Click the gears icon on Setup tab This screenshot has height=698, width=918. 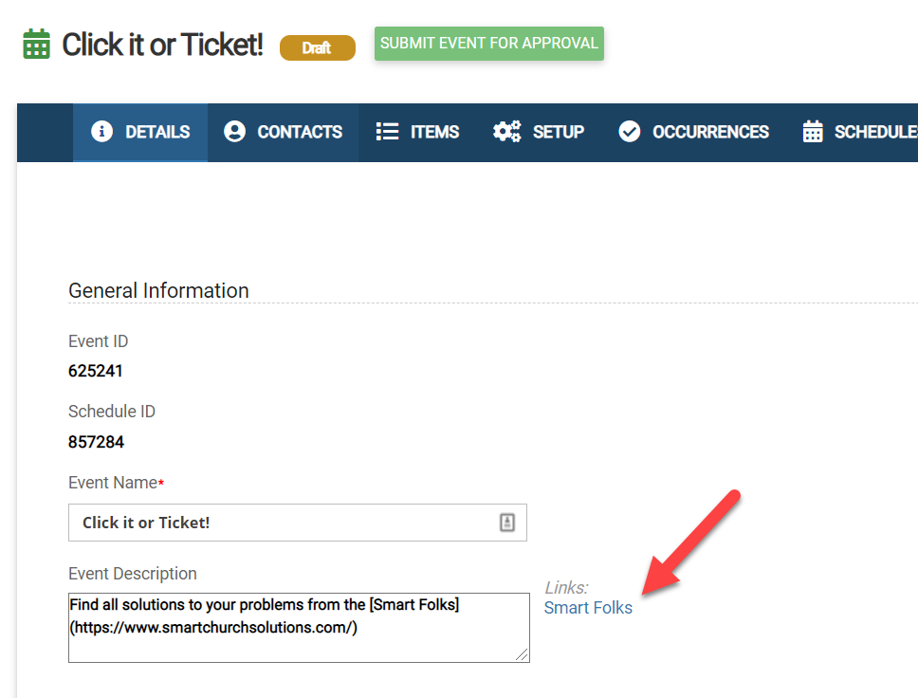pos(507,132)
